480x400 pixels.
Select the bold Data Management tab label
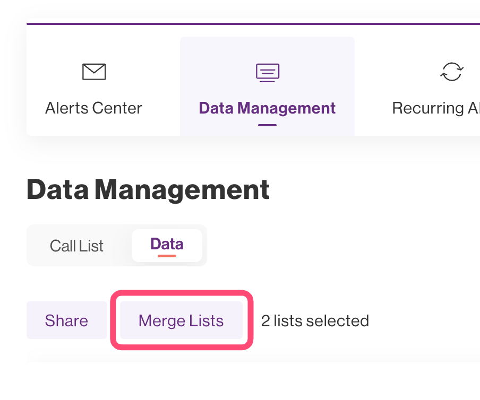[x=267, y=108]
